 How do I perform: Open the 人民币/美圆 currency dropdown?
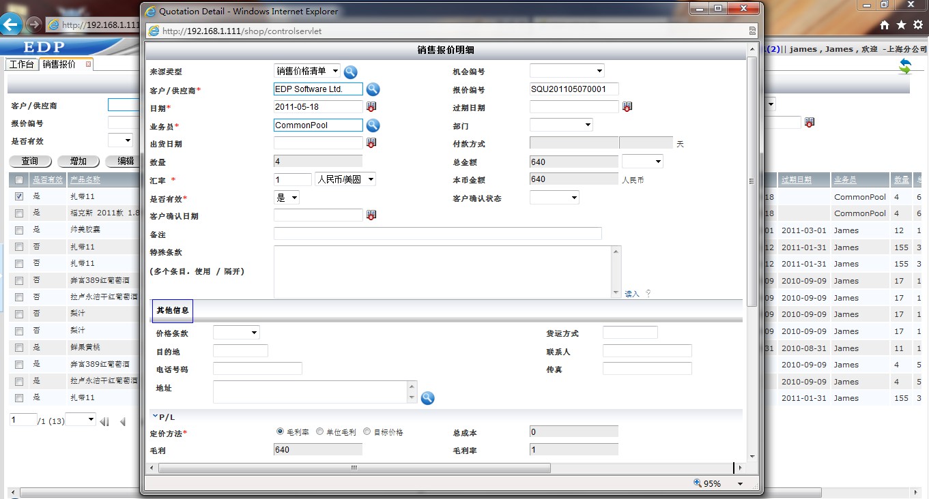(x=345, y=179)
